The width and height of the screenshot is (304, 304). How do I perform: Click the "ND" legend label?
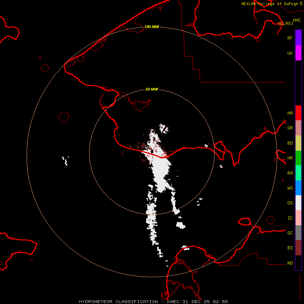290,263
